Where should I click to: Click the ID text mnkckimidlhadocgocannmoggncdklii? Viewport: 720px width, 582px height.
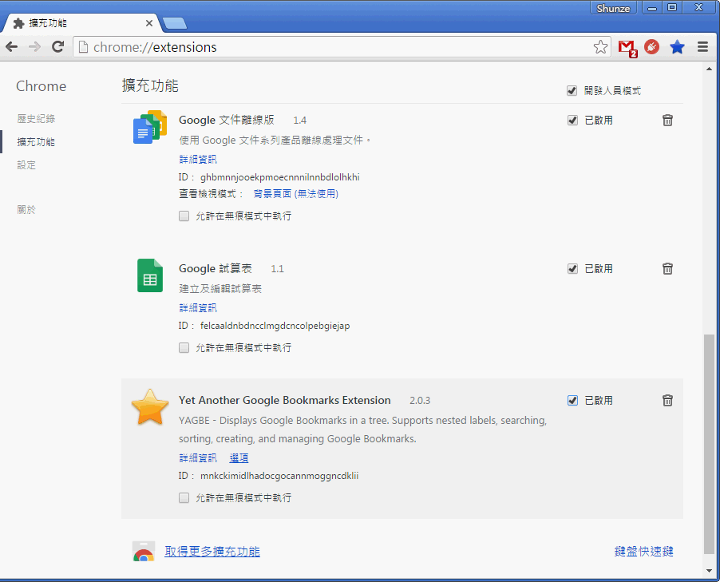coord(279,476)
